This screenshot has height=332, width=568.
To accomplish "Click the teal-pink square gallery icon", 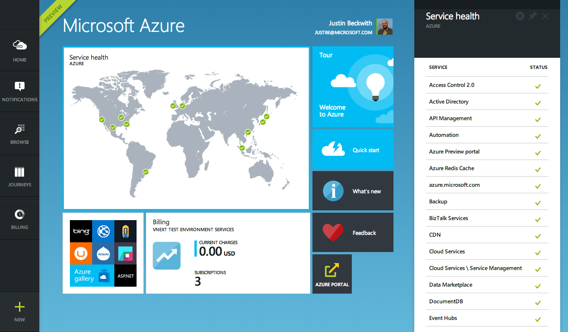I will tap(125, 253).
